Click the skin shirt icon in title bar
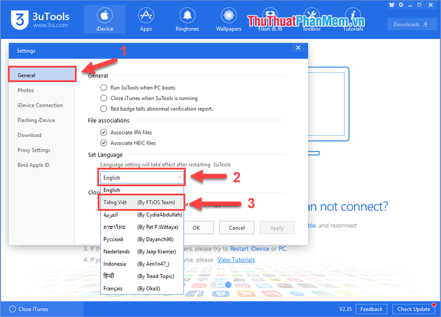 point(391,5)
